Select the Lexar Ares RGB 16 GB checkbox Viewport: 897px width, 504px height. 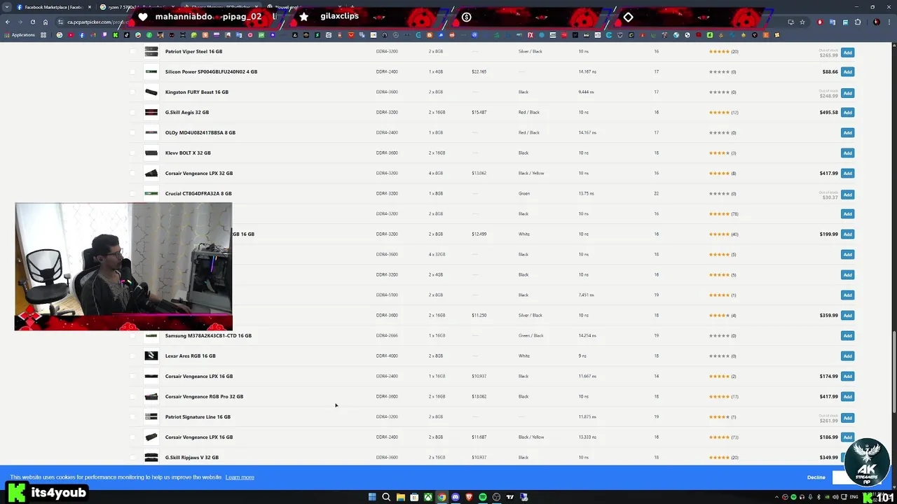pyautogui.click(x=132, y=356)
